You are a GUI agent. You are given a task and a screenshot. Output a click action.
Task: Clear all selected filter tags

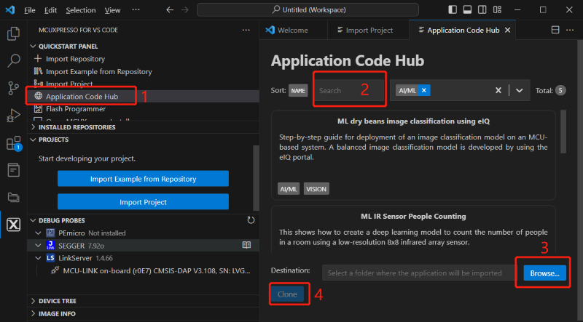coord(498,90)
